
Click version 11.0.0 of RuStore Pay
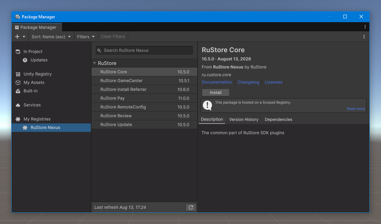tap(183, 98)
